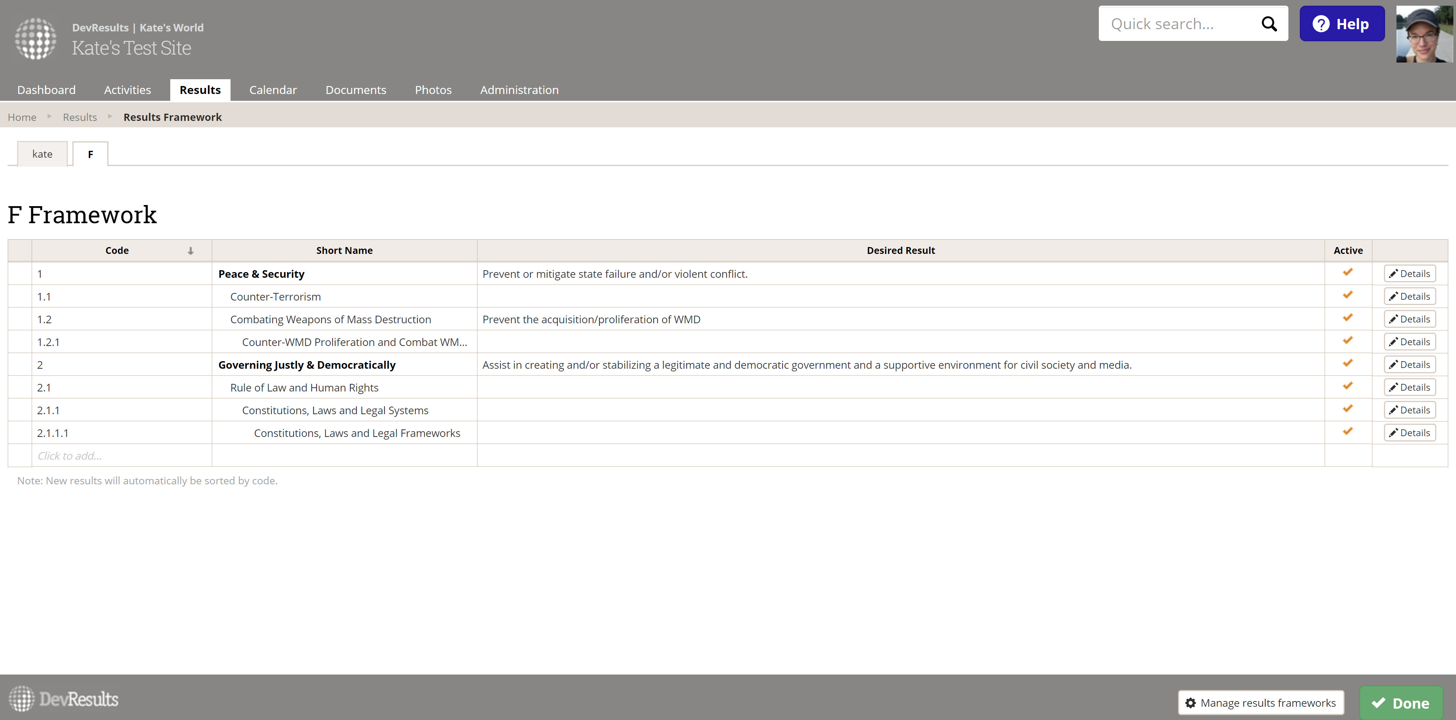Toggle Active checkmark for Peace & Security

coord(1348,273)
